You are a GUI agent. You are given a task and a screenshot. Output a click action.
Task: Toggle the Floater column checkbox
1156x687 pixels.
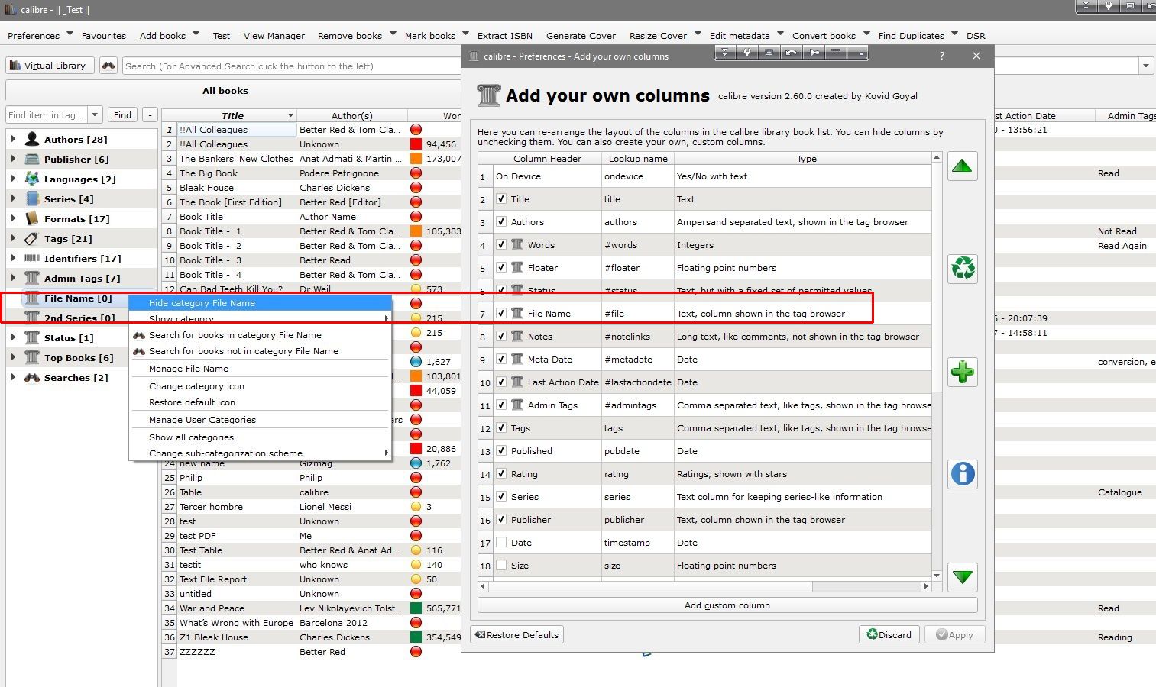click(501, 267)
